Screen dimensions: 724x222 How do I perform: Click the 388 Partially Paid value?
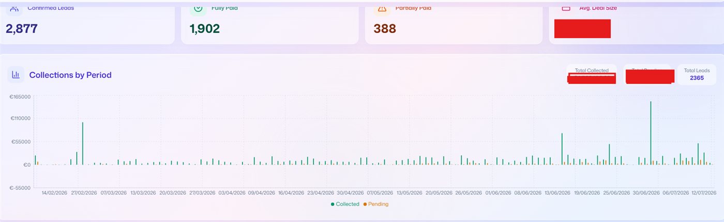click(x=385, y=28)
